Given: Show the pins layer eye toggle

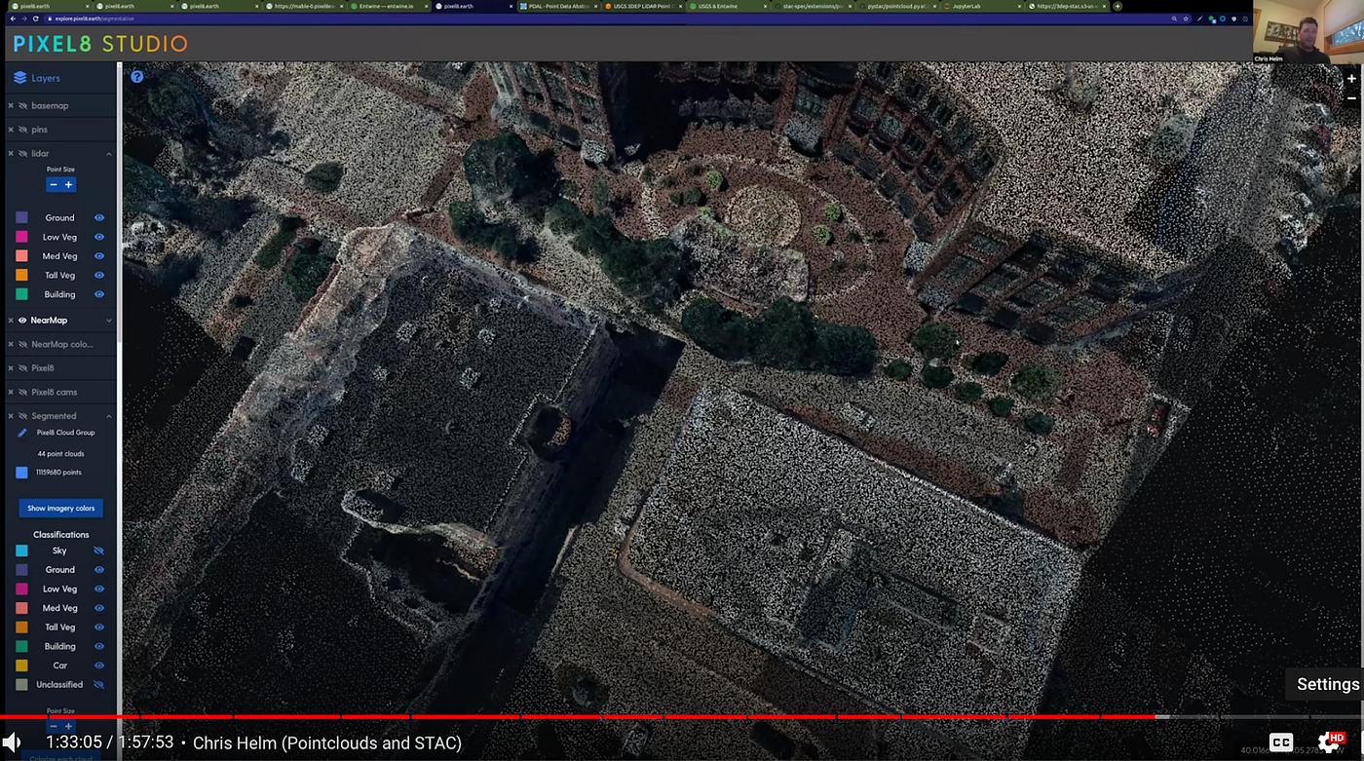Looking at the screenshot, I should tap(22, 130).
